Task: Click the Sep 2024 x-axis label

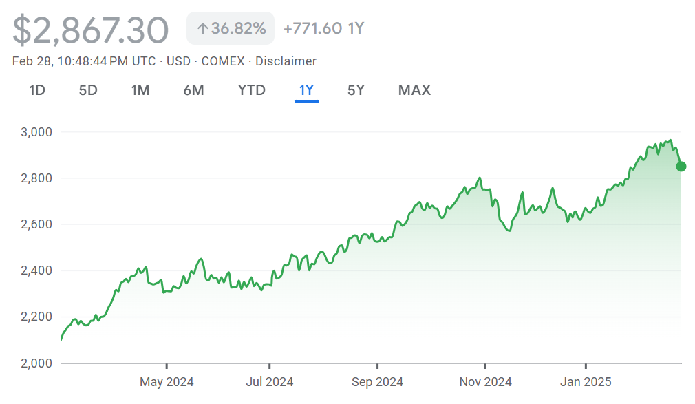Action: click(377, 382)
